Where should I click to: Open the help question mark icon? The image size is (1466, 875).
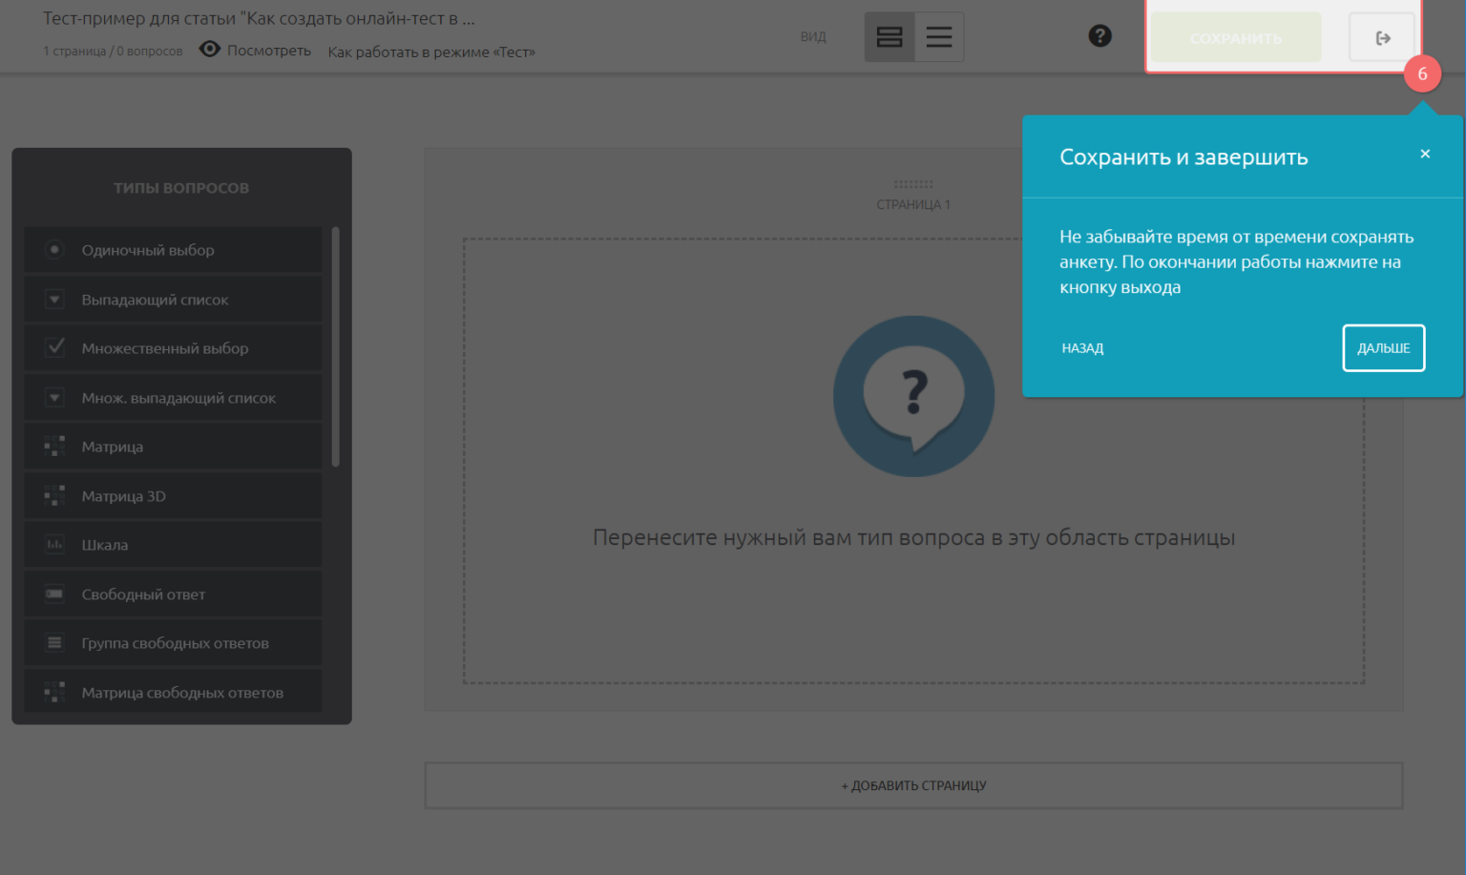click(x=1099, y=36)
